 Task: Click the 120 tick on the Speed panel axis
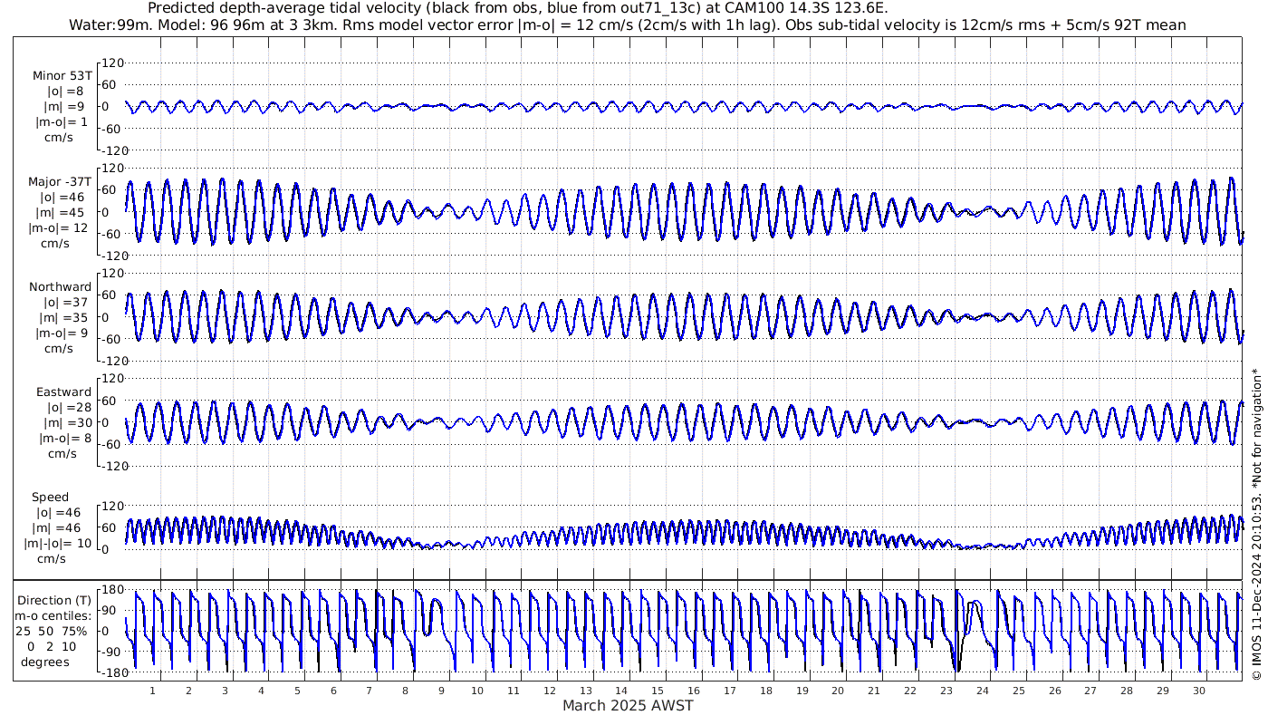tap(112, 506)
